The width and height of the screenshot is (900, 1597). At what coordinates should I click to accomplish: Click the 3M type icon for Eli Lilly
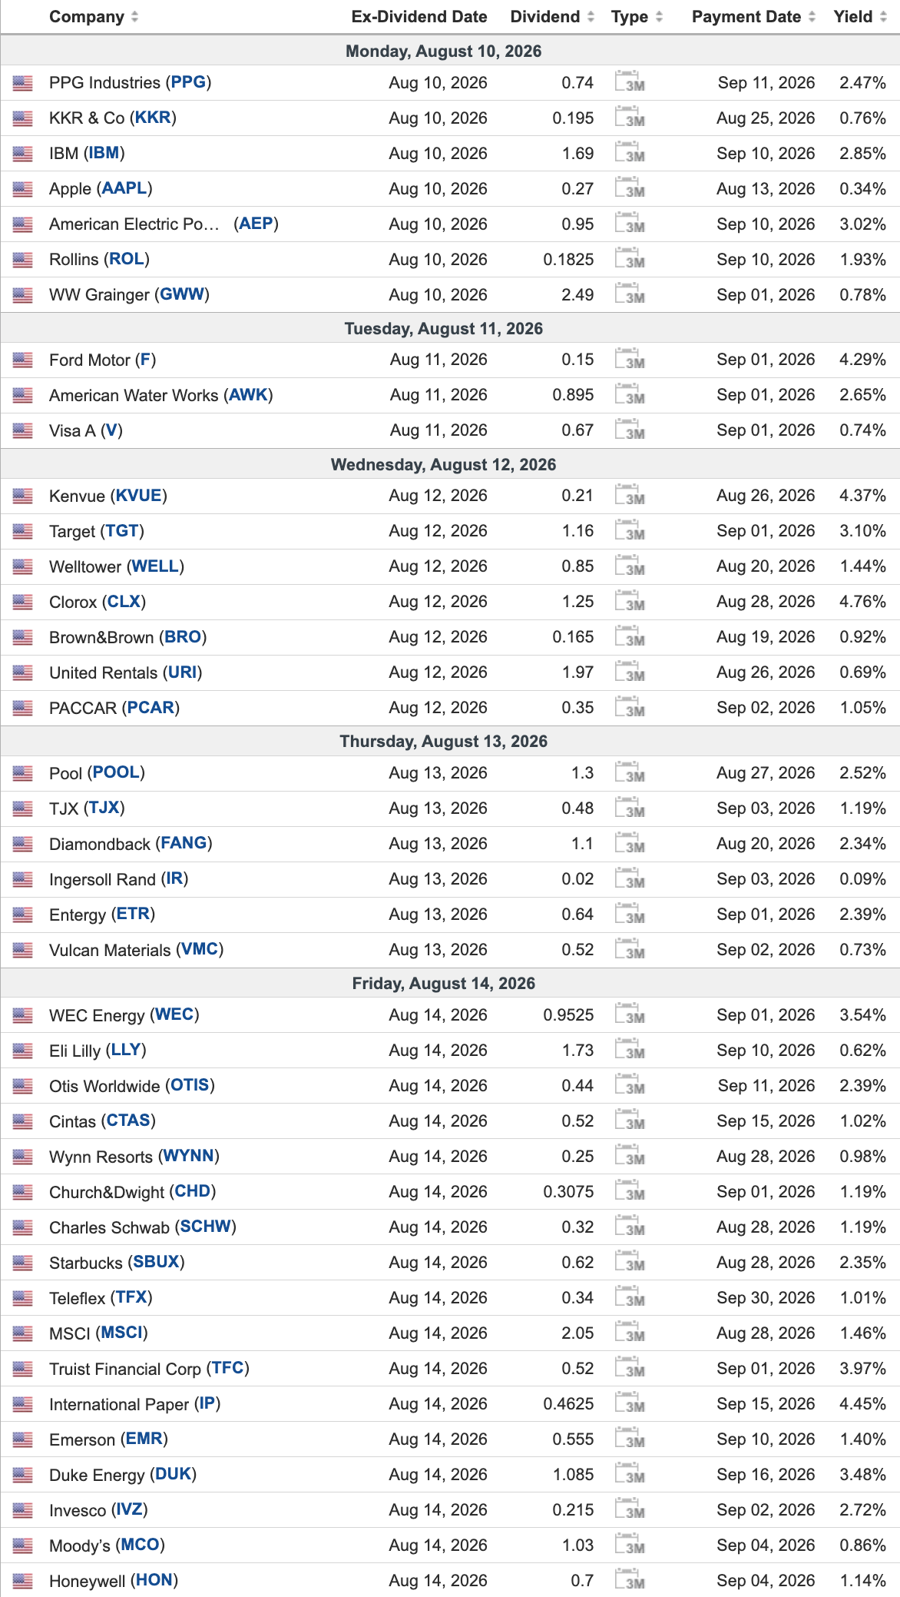coord(630,1049)
